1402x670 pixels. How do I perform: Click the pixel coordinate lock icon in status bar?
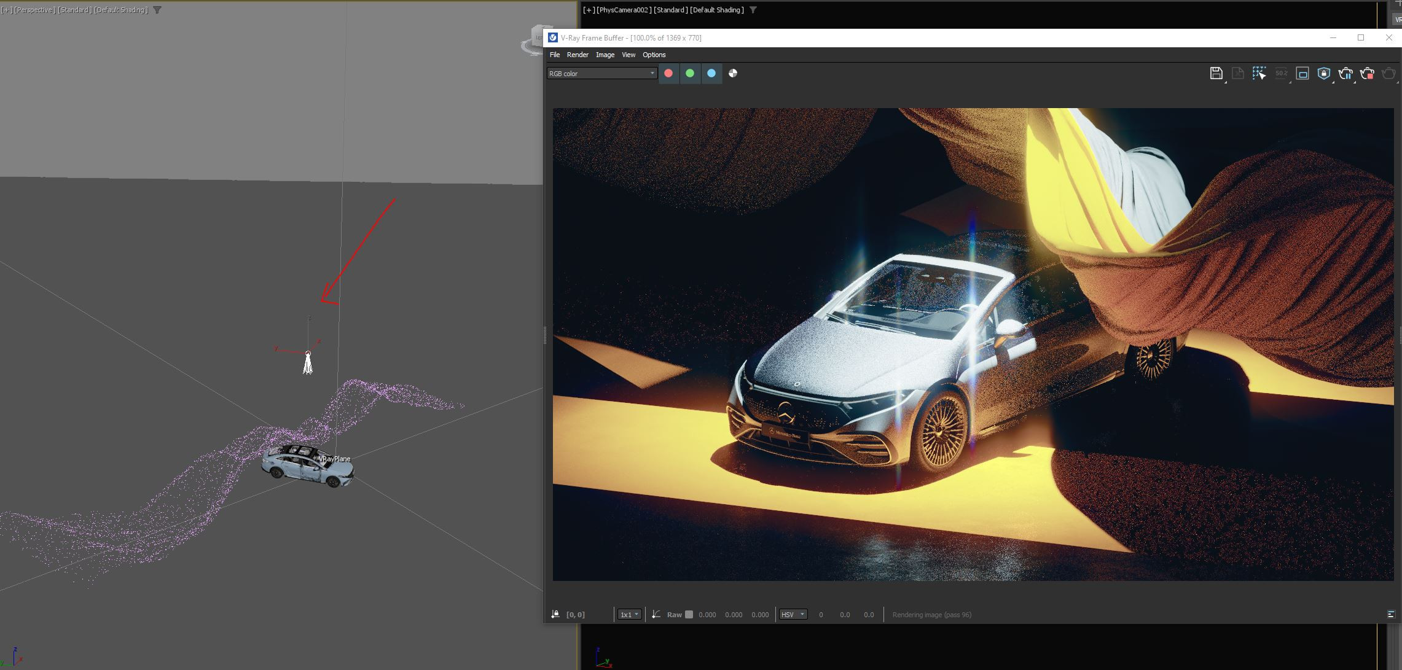[x=555, y=615]
